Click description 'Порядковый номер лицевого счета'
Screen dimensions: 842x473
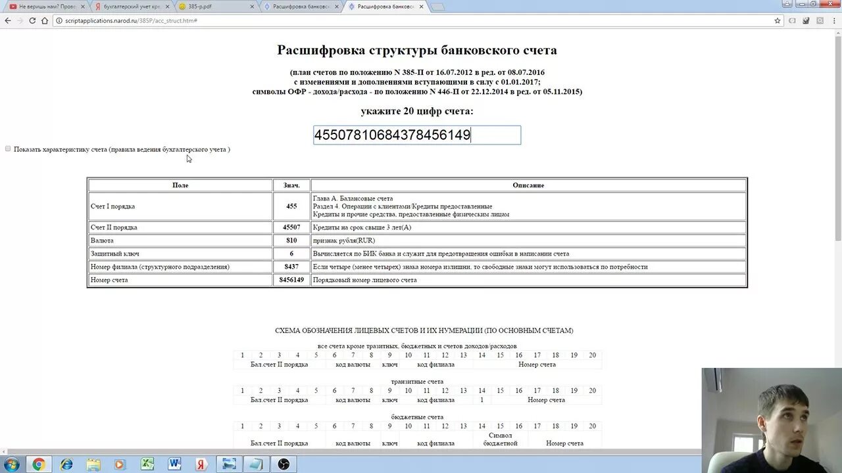click(x=365, y=280)
